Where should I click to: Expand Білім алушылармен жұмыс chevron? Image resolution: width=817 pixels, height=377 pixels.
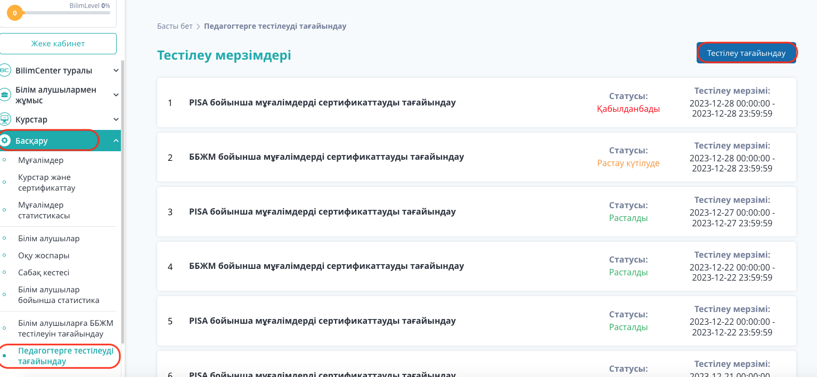coord(116,95)
